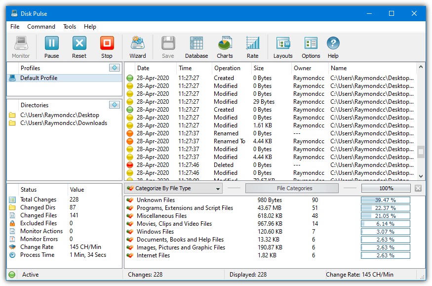Add a directory with plus icon

pos(115,105)
